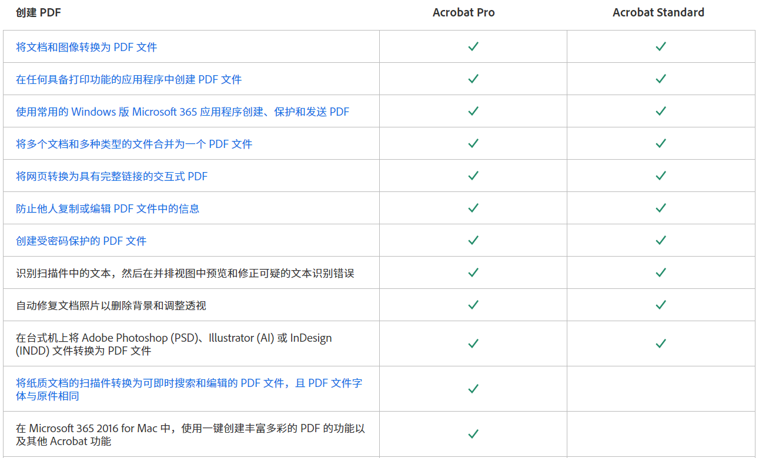The image size is (759, 458).
Task: Click Acrobat Pro checkmark for 将文档和图像转换为 PDF
Action: 473,46
